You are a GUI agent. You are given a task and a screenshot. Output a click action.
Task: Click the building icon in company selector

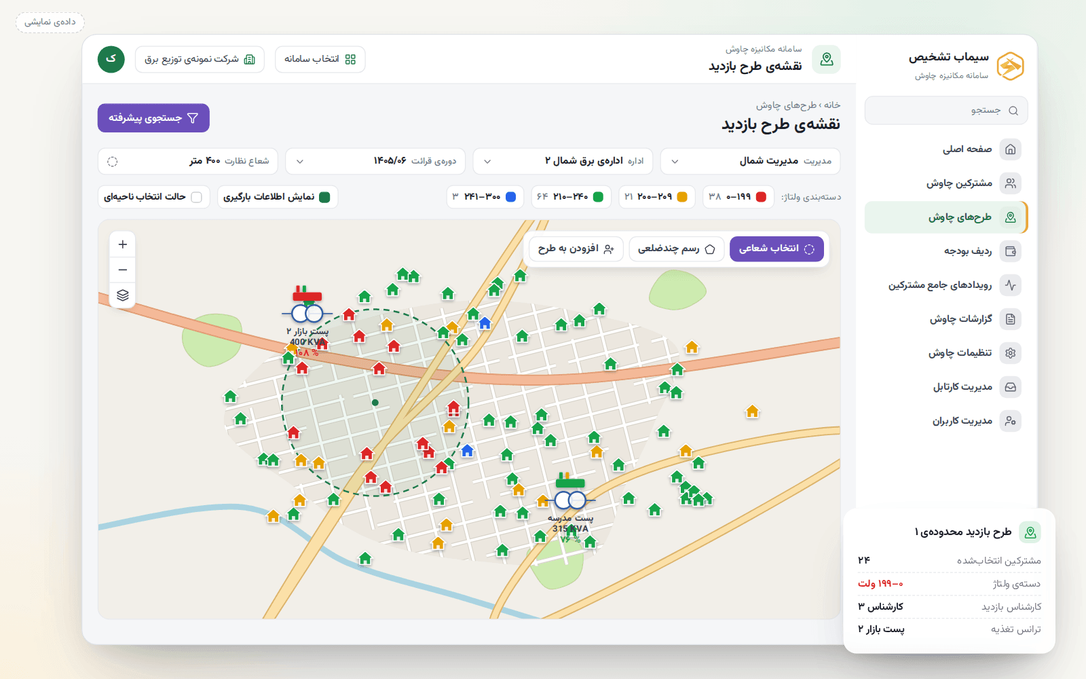tap(250, 60)
